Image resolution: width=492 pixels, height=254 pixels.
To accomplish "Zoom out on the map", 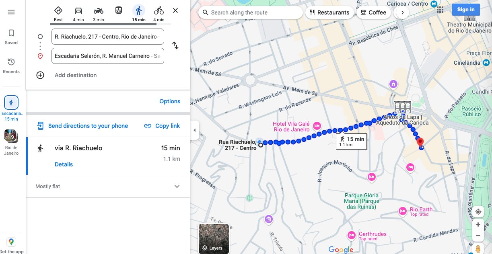I will click(x=478, y=236).
